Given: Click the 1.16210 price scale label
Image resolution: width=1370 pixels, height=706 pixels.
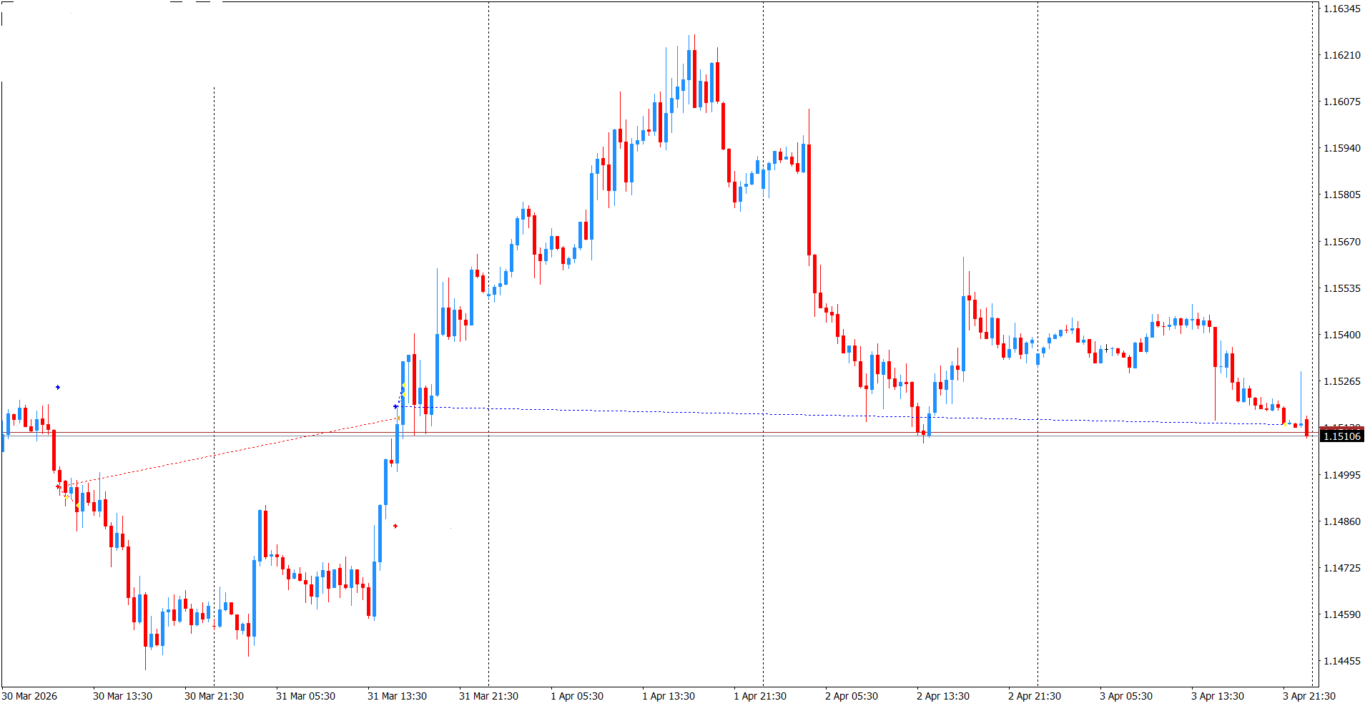Looking at the screenshot, I should (1341, 55).
